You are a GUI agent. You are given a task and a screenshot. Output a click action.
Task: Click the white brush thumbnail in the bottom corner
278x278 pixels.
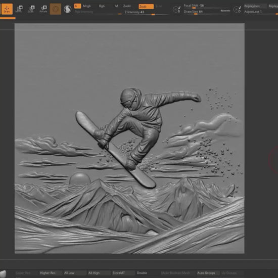coord(3,274)
